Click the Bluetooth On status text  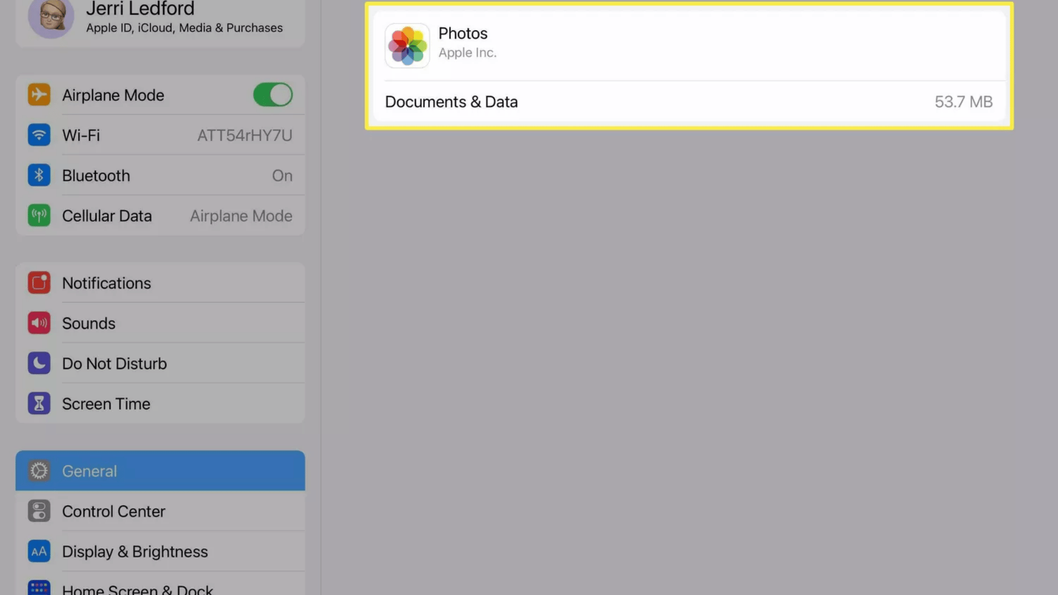[x=282, y=176]
